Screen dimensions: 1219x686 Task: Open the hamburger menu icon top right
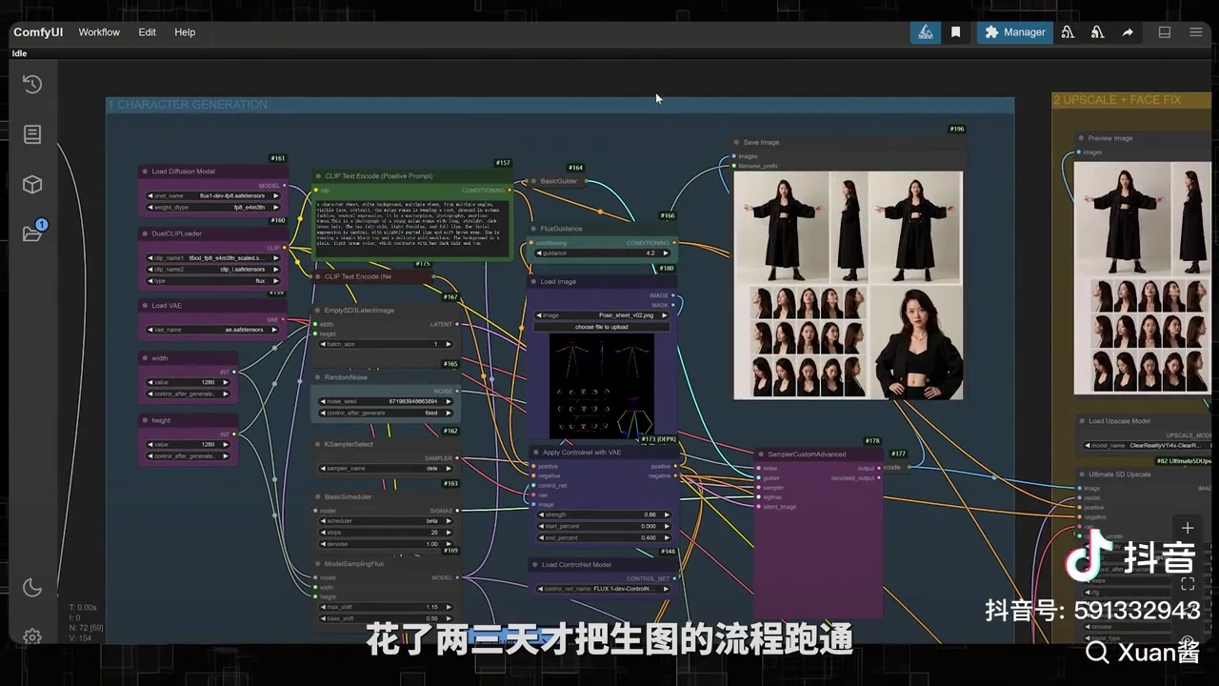[1196, 32]
